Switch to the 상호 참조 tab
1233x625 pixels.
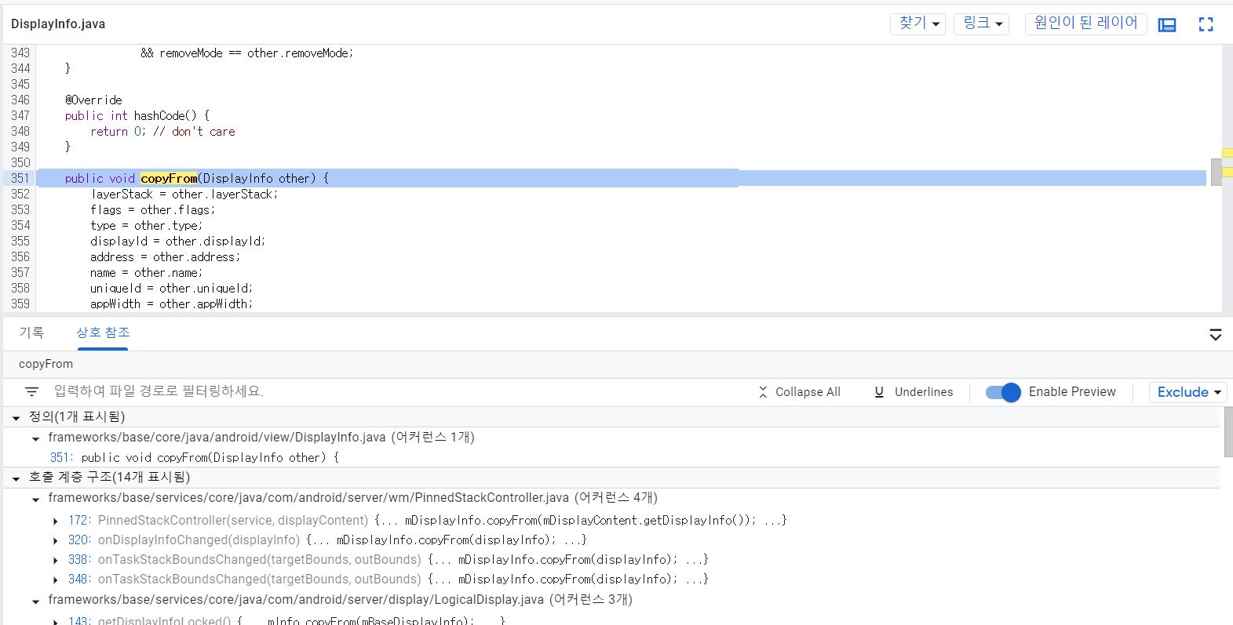tap(103, 332)
